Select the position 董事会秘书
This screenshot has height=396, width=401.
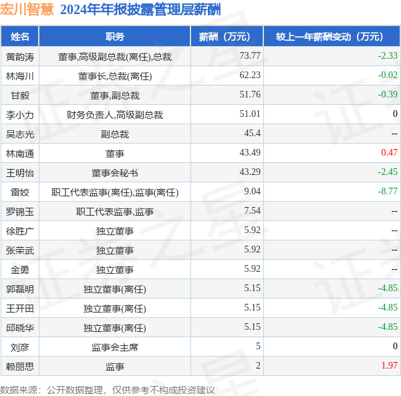coord(115,173)
